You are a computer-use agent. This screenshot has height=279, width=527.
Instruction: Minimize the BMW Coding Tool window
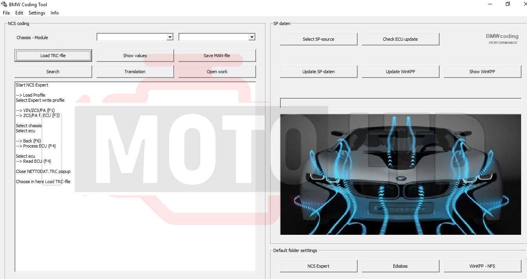pyautogui.click(x=491, y=4)
